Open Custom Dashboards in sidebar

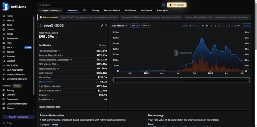(17, 104)
